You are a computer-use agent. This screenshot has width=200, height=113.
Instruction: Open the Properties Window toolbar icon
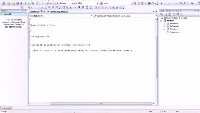[x=138, y=3]
